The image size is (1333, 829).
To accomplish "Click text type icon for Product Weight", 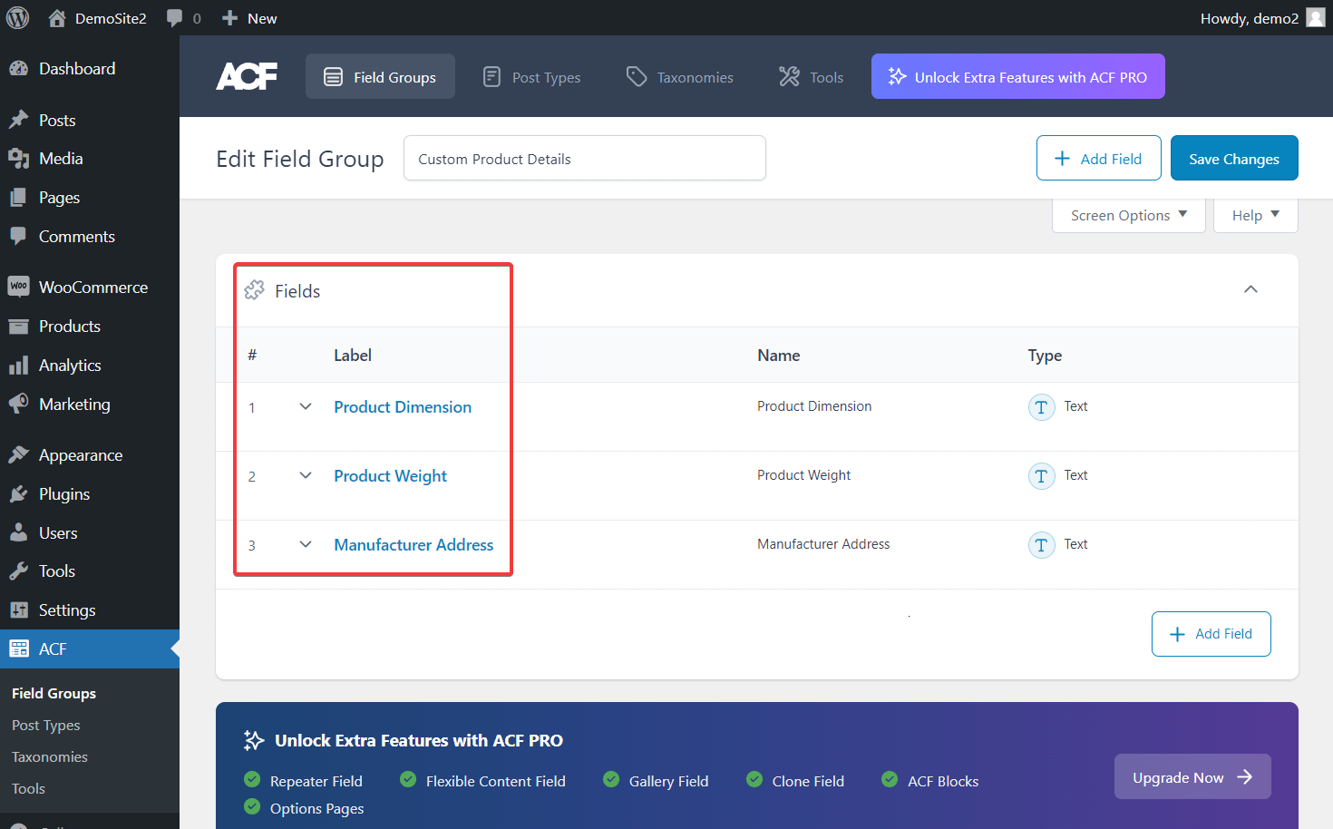I will pos(1041,476).
